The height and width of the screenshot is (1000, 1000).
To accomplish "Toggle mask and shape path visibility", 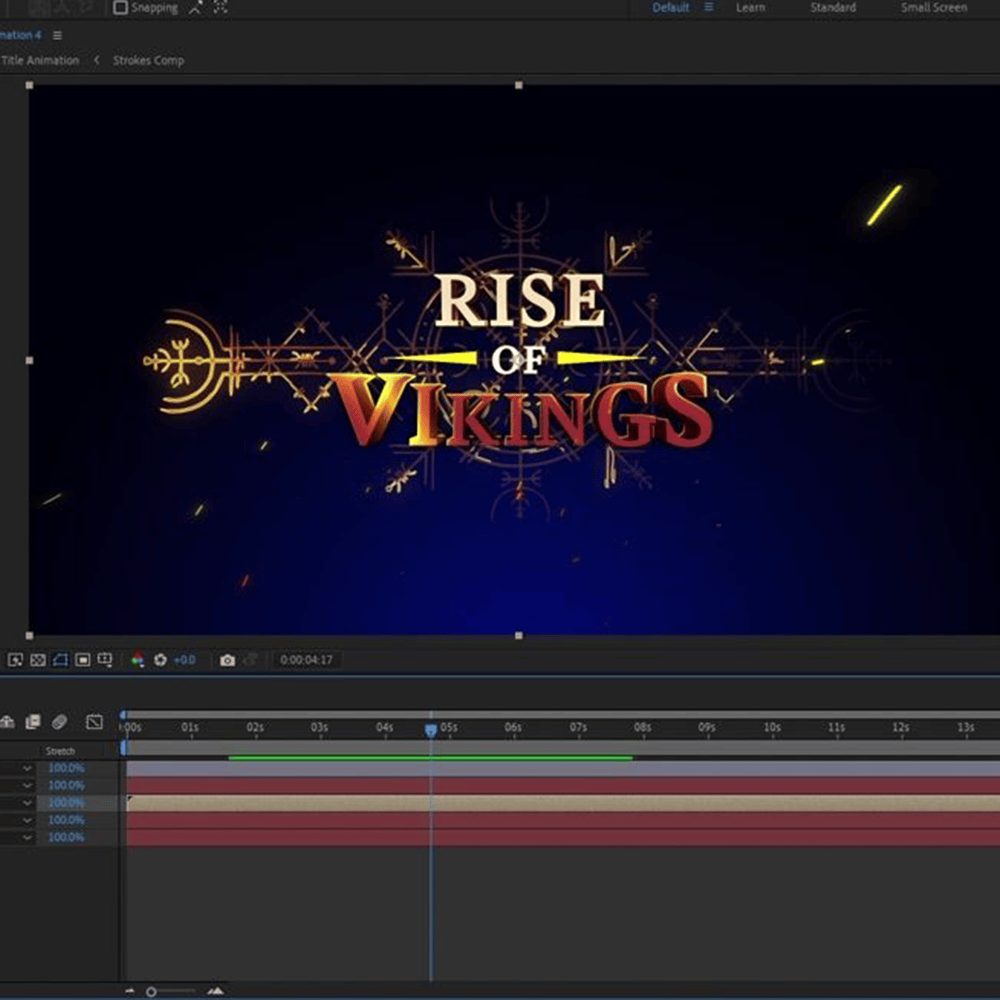I will [x=60, y=660].
